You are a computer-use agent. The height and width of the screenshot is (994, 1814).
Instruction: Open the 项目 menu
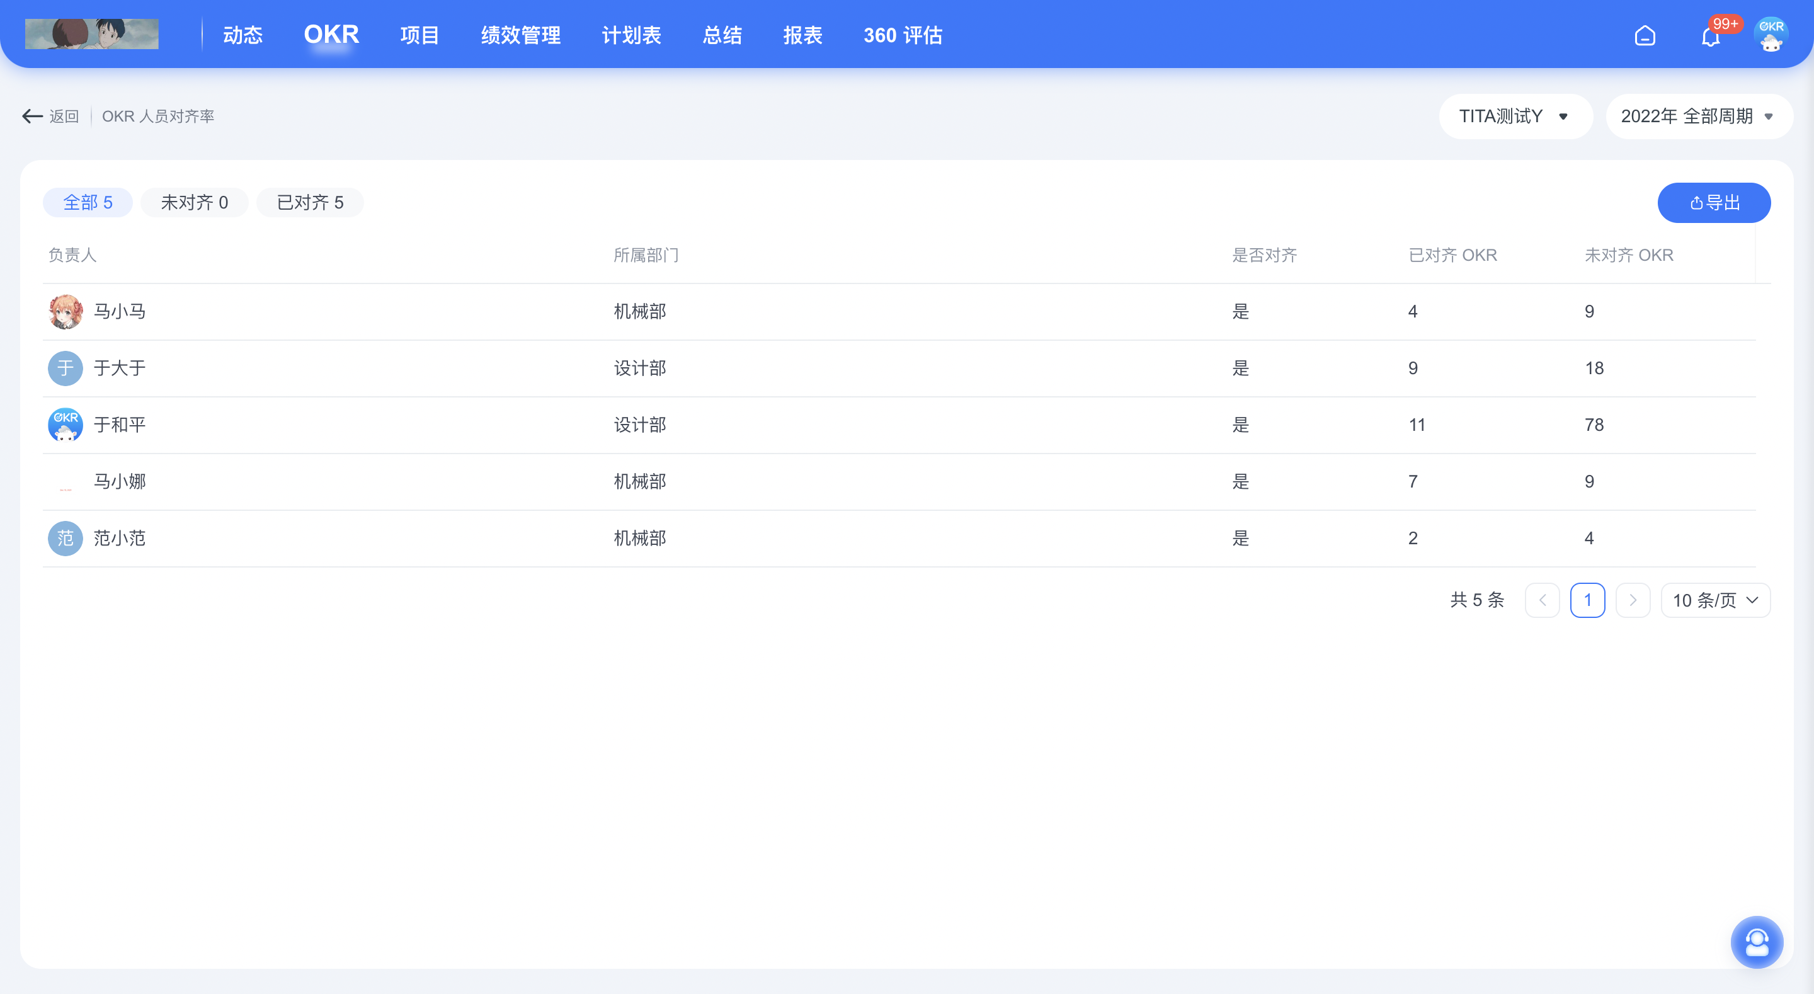pyautogui.click(x=419, y=35)
